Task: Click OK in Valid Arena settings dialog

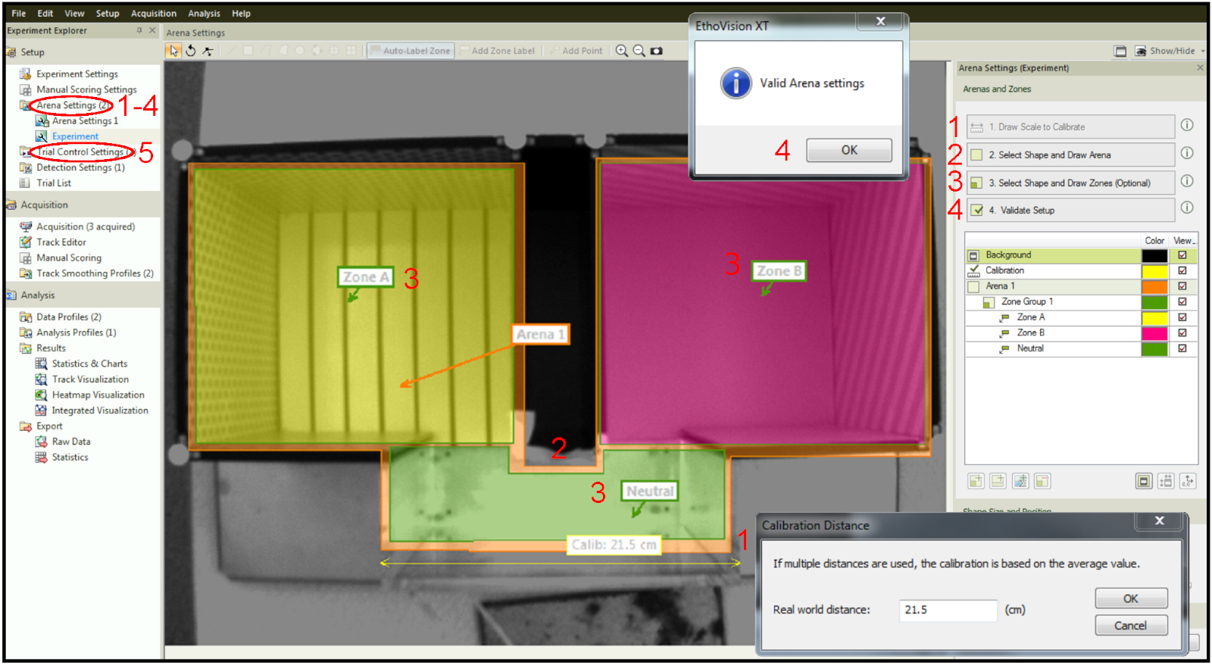Action: (x=849, y=150)
